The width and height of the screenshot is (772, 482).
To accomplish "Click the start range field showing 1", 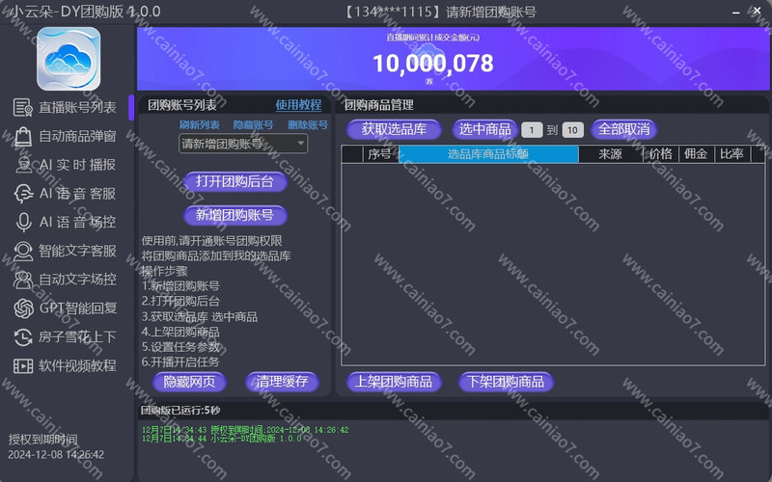I will point(532,130).
